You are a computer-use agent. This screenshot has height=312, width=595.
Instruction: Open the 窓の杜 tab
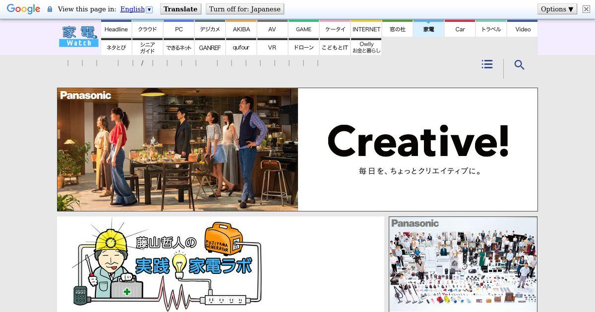[x=397, y=29]
